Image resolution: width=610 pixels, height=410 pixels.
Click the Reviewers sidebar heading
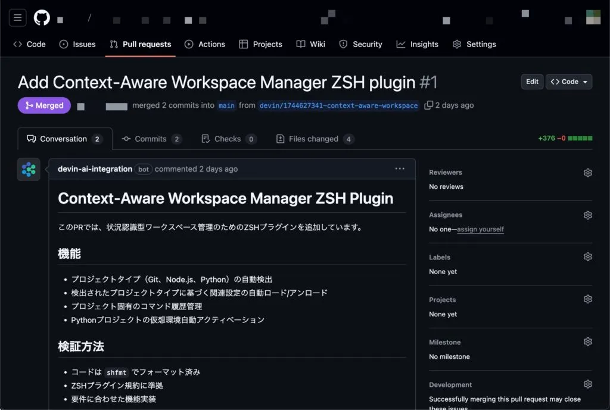click(446, 172)
